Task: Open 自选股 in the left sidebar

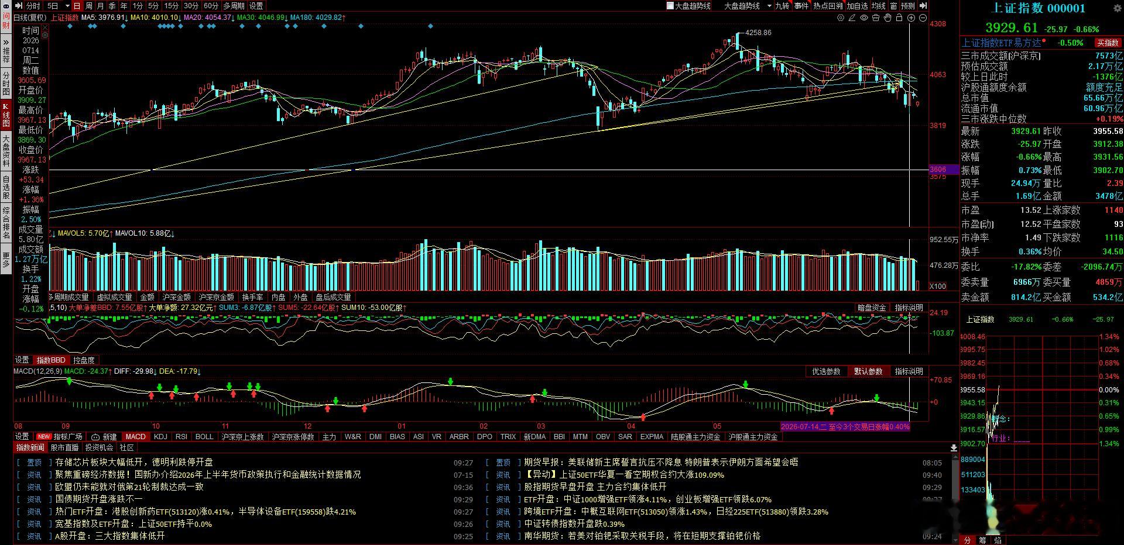Action: 6,187
